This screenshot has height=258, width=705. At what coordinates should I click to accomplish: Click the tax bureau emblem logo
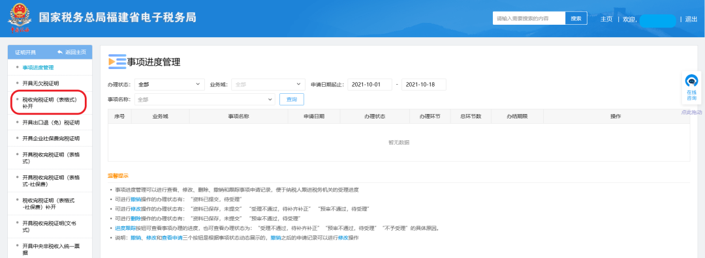pos(20,18)
